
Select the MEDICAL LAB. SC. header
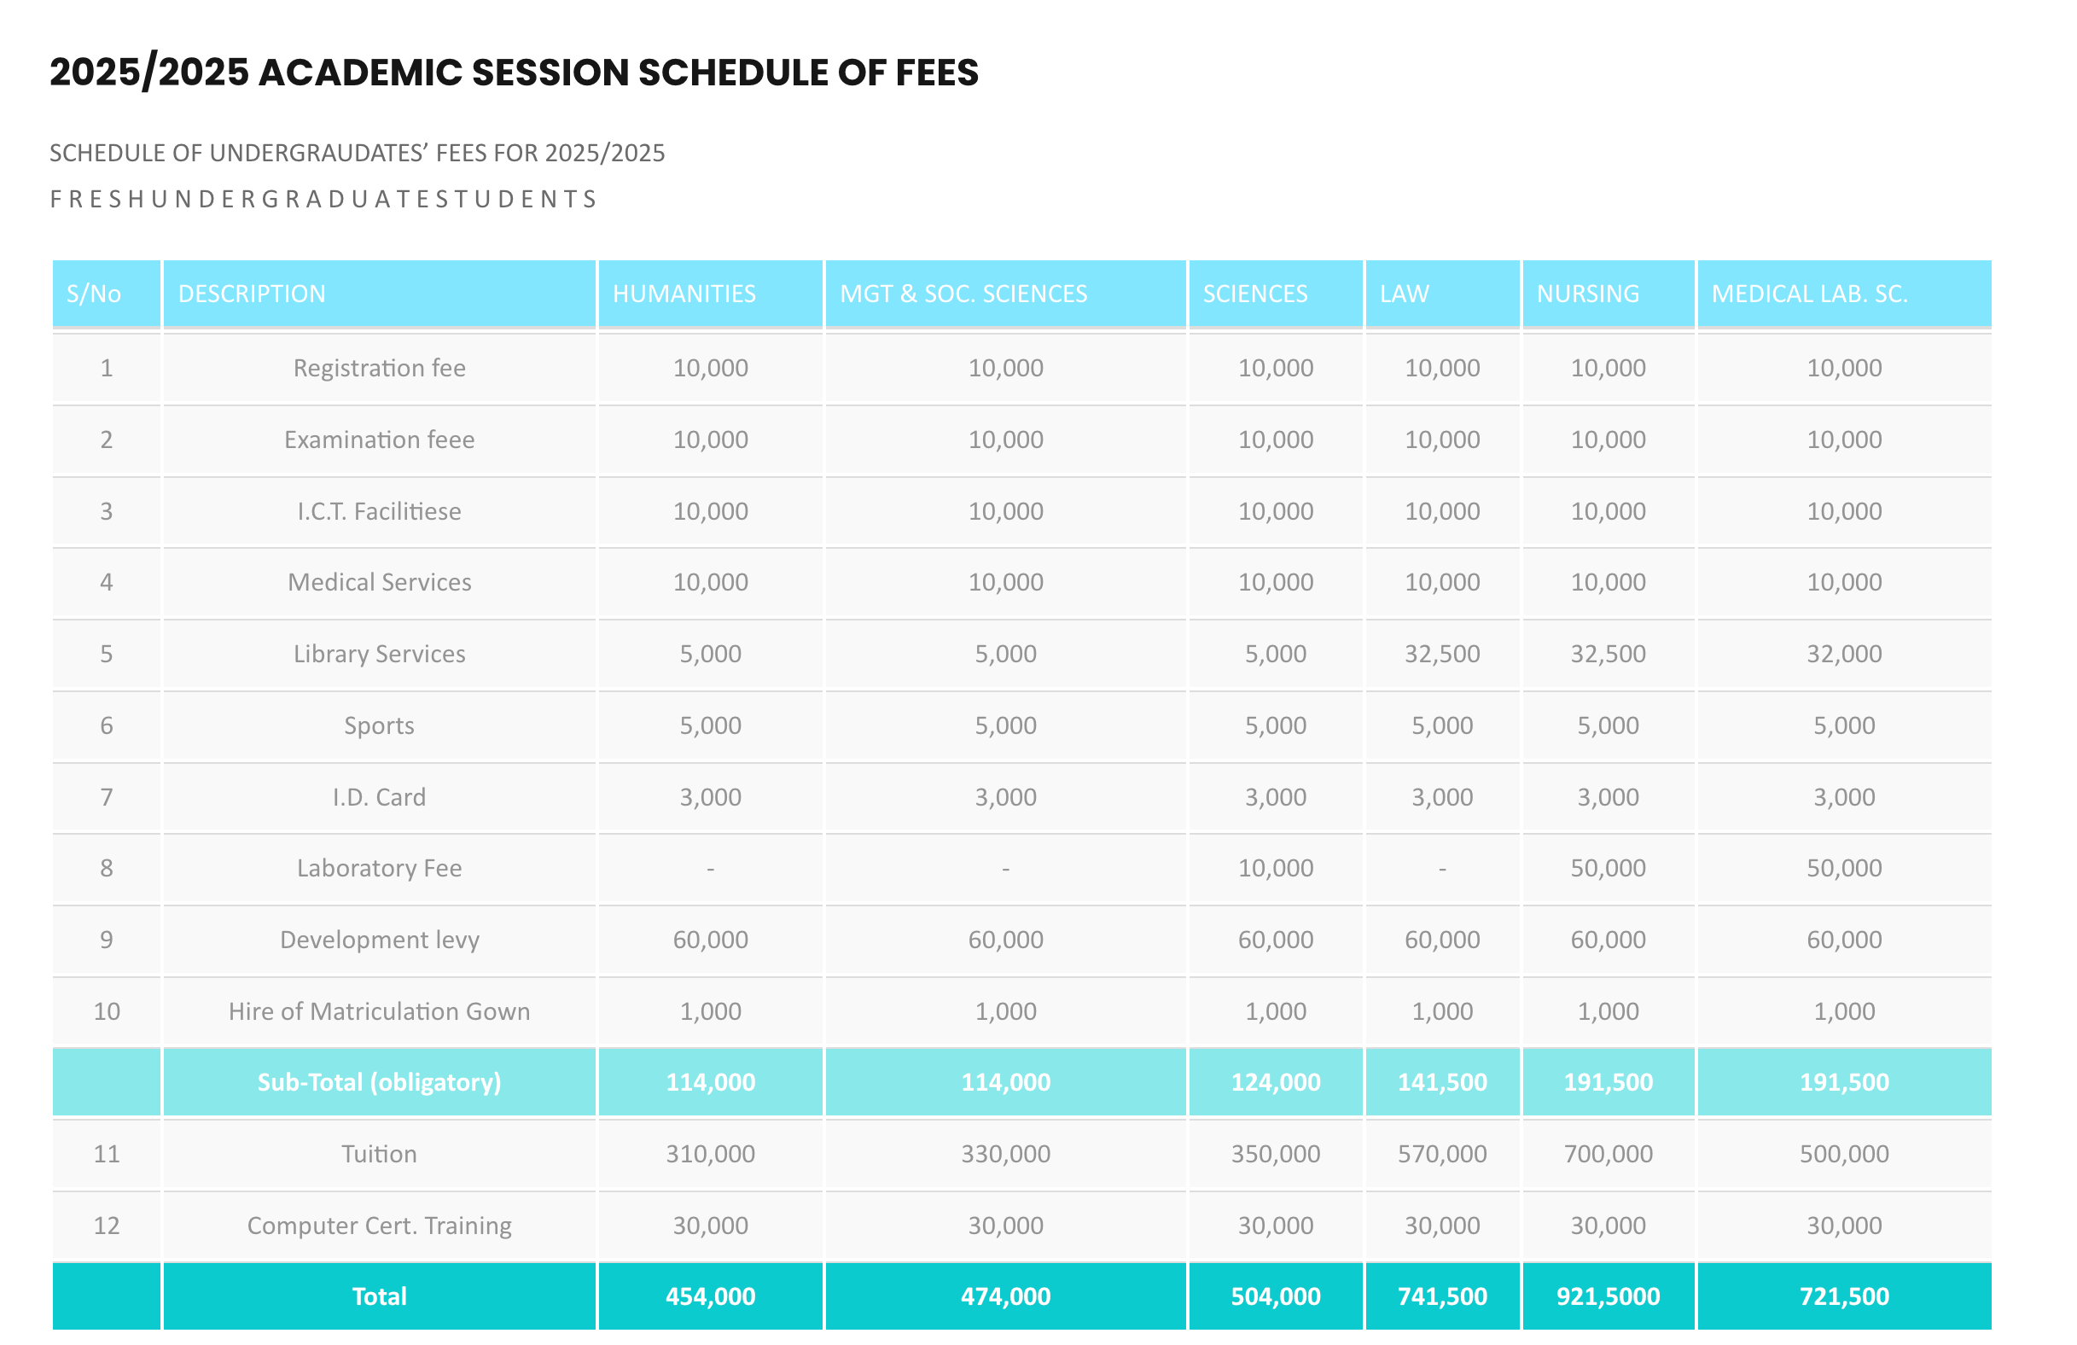point(1843,294)
